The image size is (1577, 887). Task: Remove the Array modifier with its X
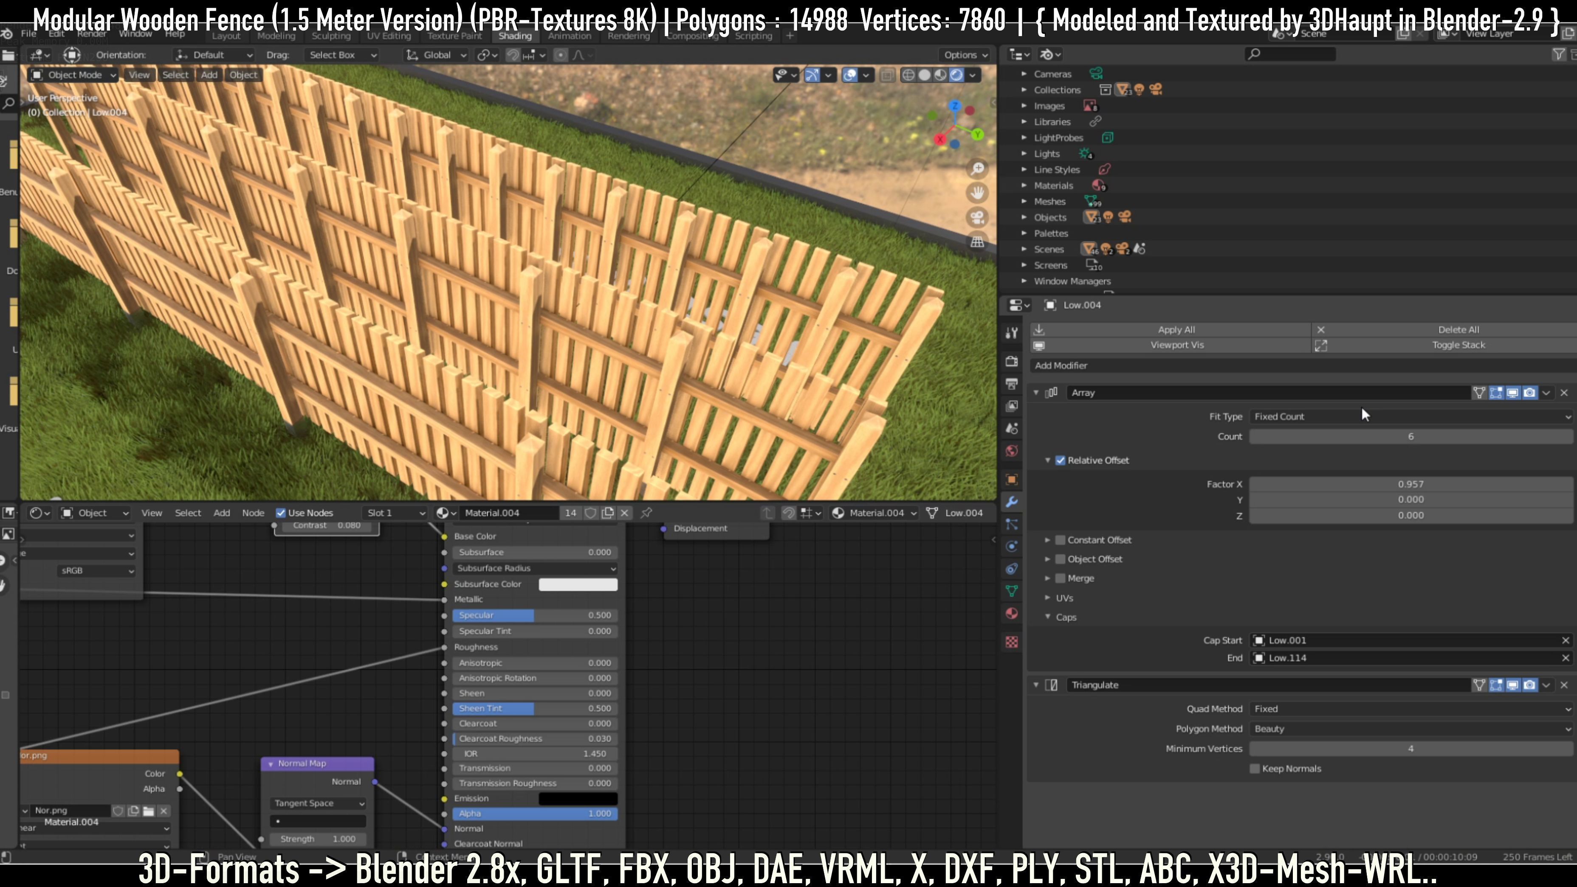point(1564,393)
